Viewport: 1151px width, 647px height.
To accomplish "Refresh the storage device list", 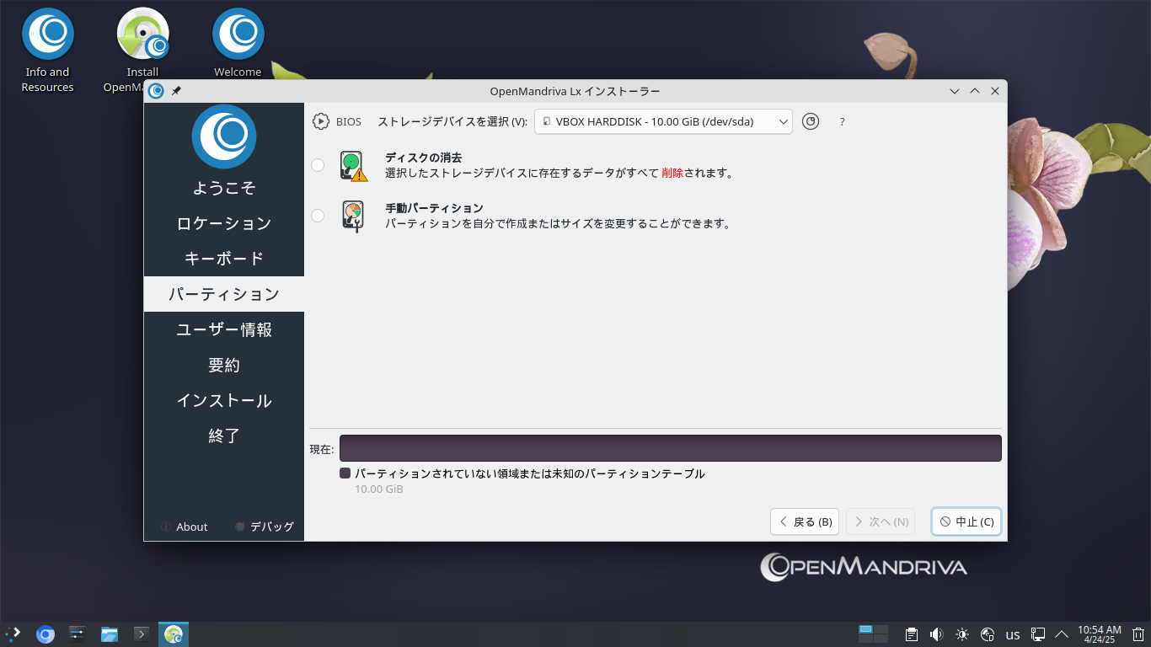I will pos(811,121).
